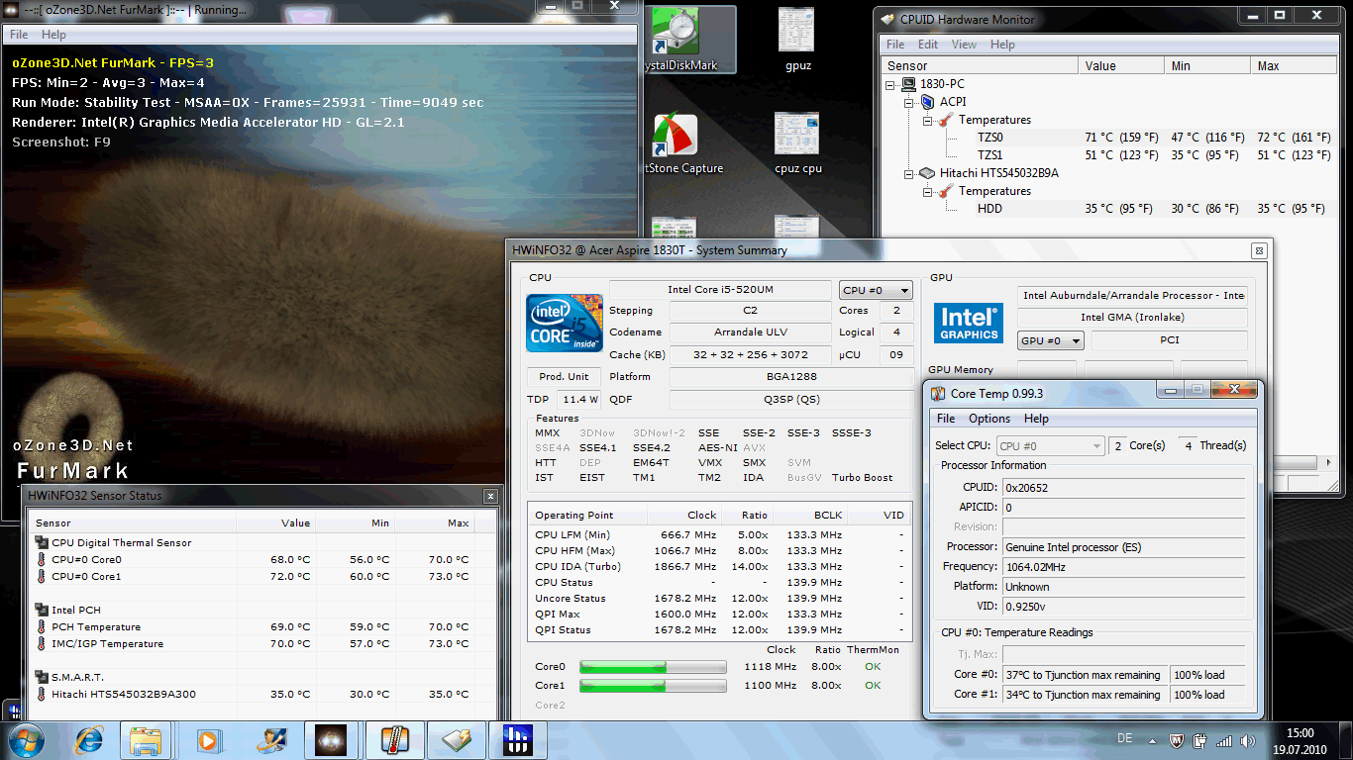This screenshot has width=1353, height=760.
Task: Open the View menu in Hardware Monitor
Action: tap(964, 45)
